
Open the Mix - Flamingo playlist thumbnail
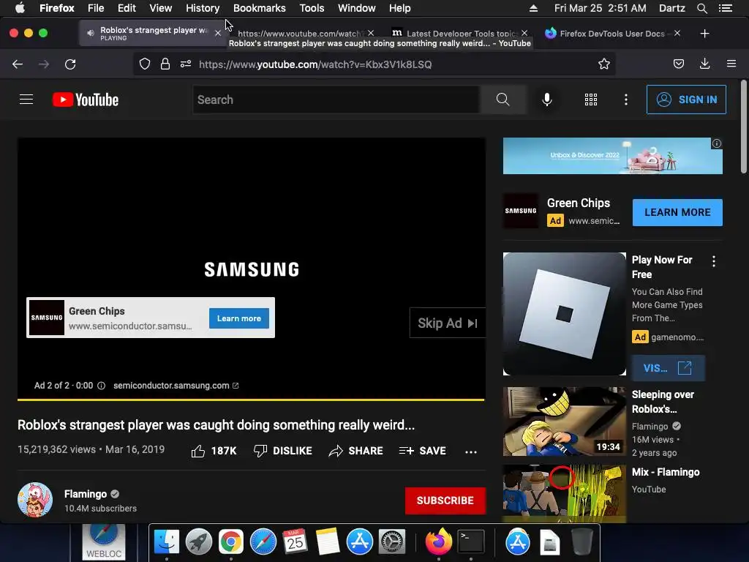tap(564, 494)
